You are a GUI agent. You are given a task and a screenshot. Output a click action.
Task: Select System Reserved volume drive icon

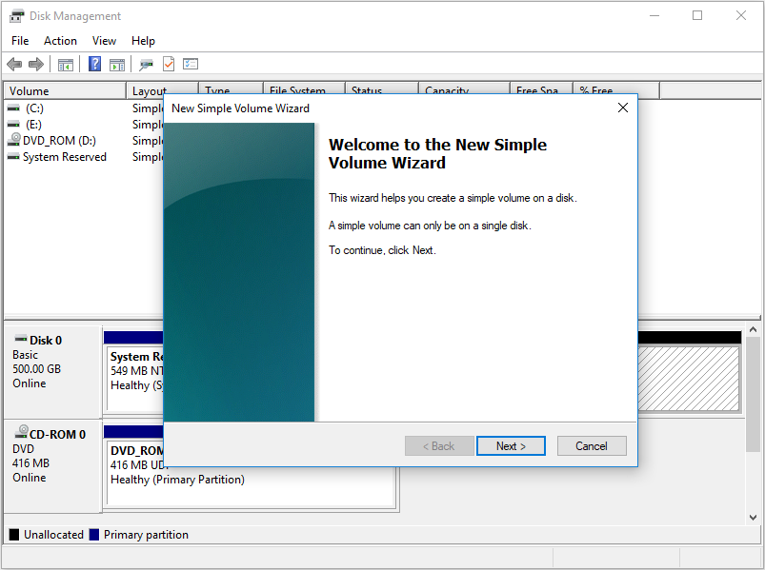[13, 157]
